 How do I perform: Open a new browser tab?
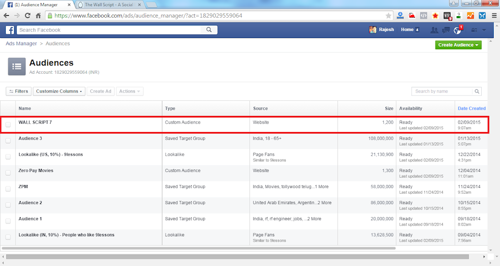click(151, 5)
